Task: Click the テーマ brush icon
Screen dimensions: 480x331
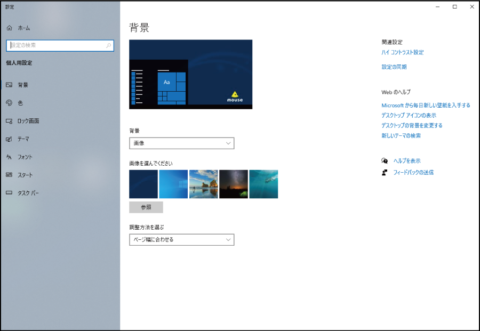Action: click(x=9, y=139)
